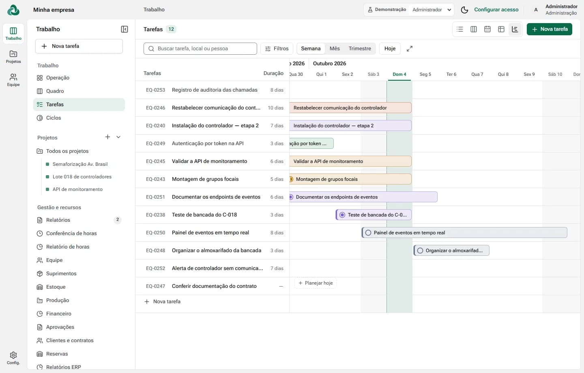
Task: Open the Filtros options
Action: tap(277, 49)
